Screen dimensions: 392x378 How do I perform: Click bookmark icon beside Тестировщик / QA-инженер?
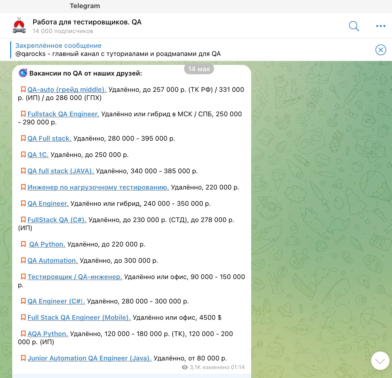23,277
